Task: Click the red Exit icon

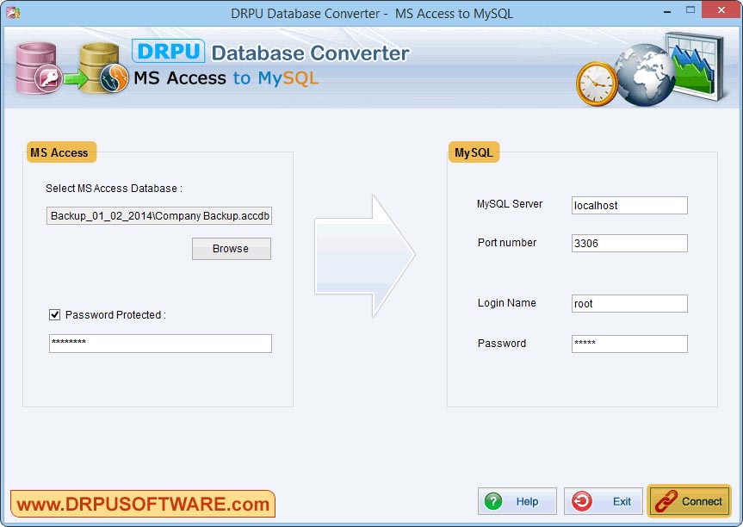Action: 580,501
